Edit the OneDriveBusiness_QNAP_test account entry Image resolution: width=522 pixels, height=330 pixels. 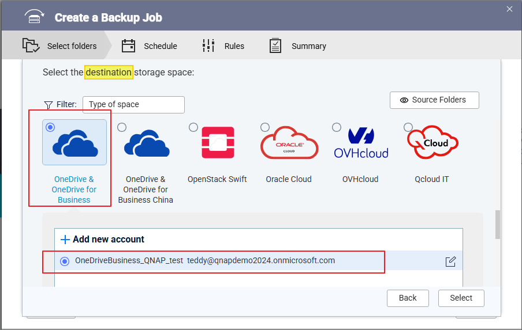pos(450,261)
